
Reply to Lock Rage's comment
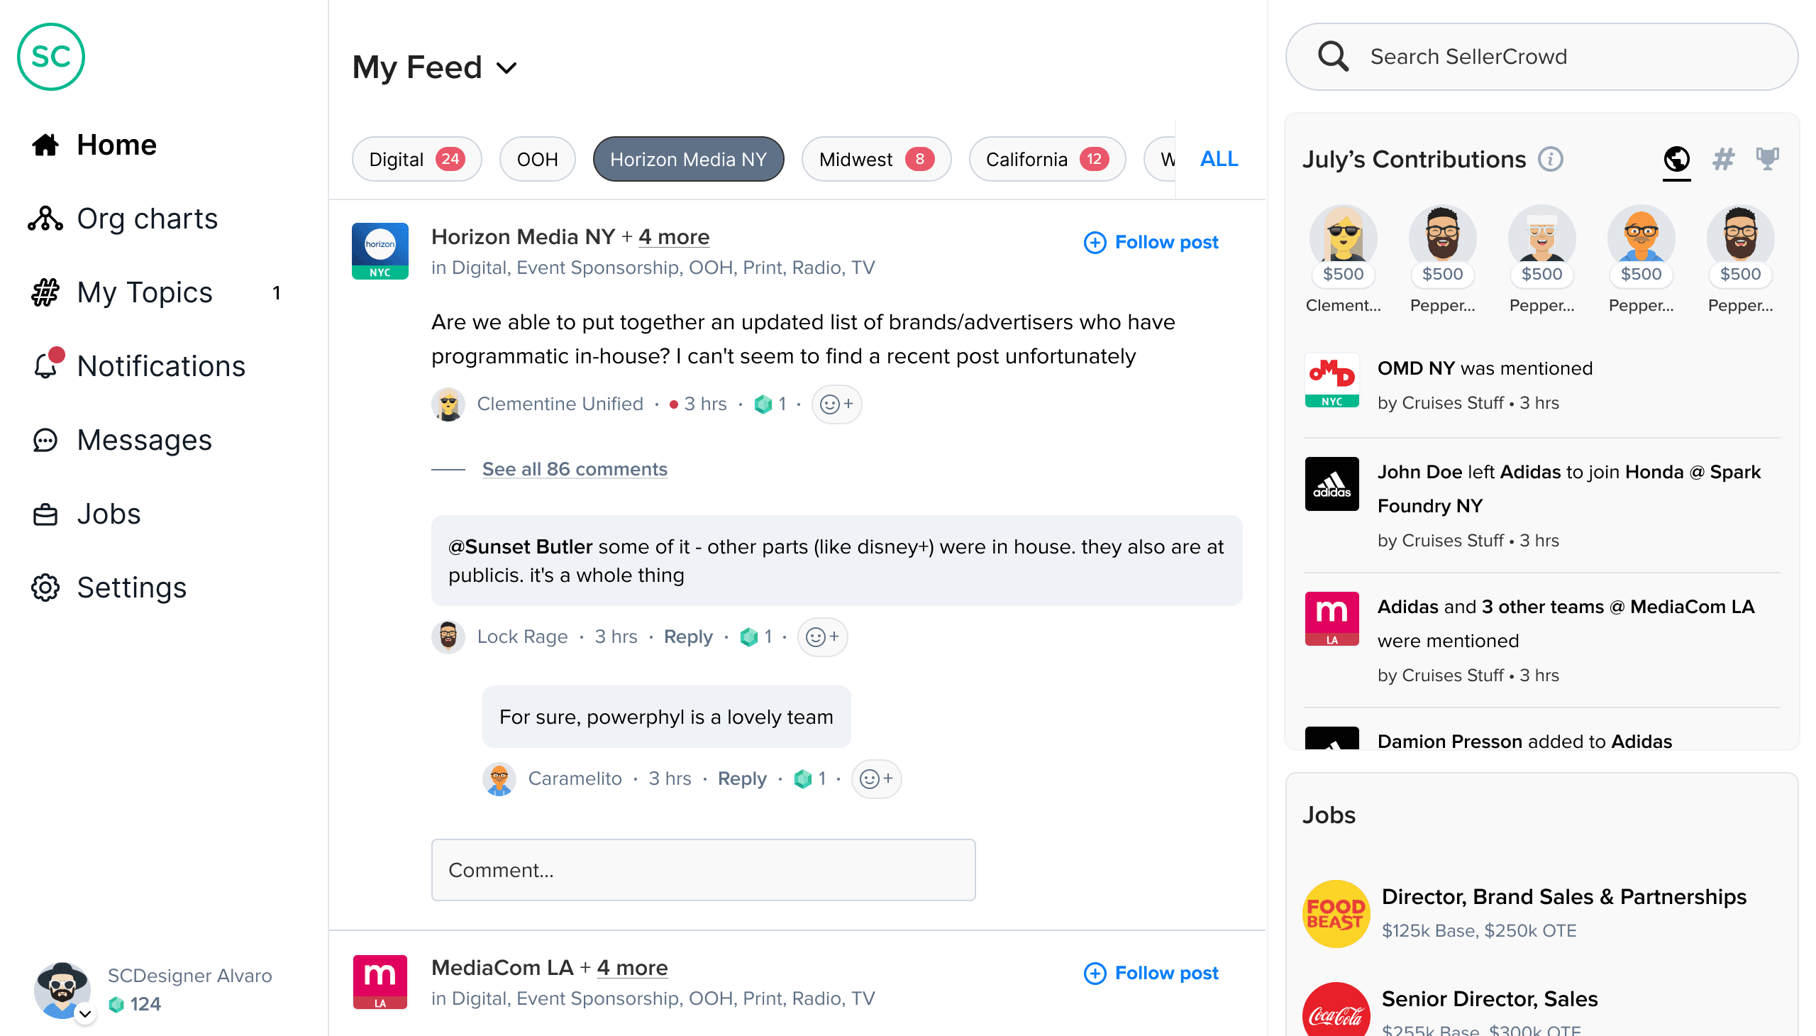687,636
